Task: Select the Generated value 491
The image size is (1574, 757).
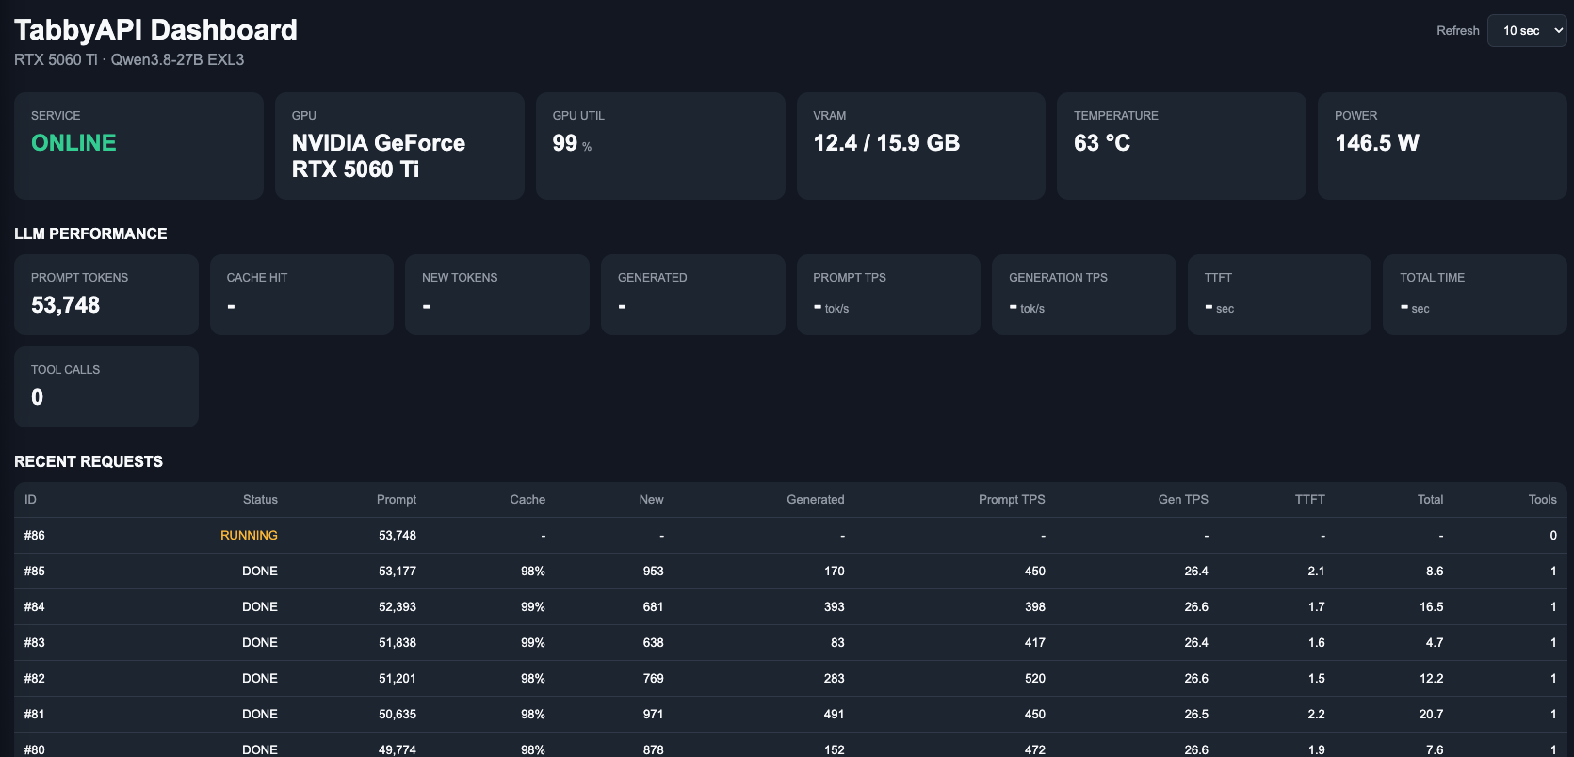Action: (835, 715)
